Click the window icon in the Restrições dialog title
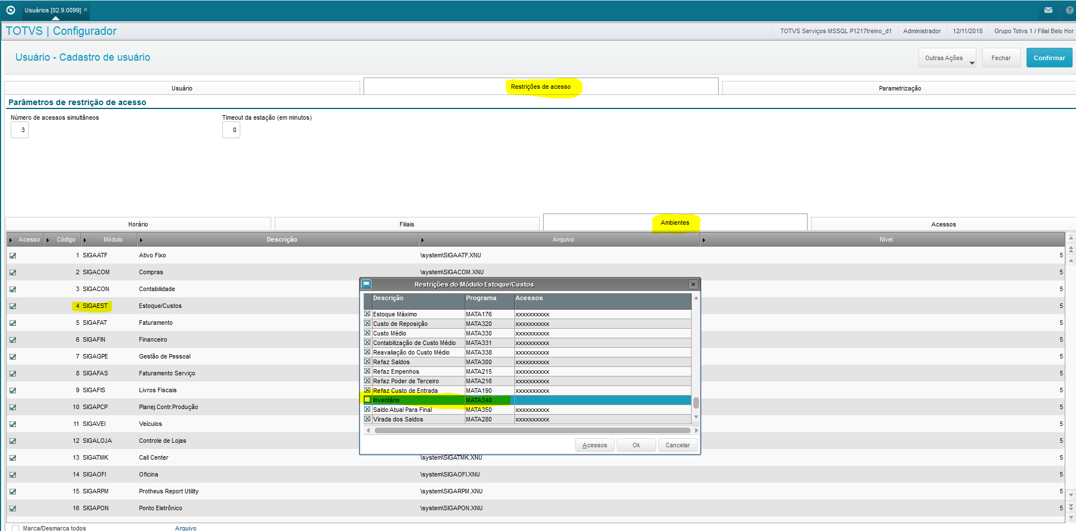The height and width of the screenshot is (531, 1076). tap(366, 284)
